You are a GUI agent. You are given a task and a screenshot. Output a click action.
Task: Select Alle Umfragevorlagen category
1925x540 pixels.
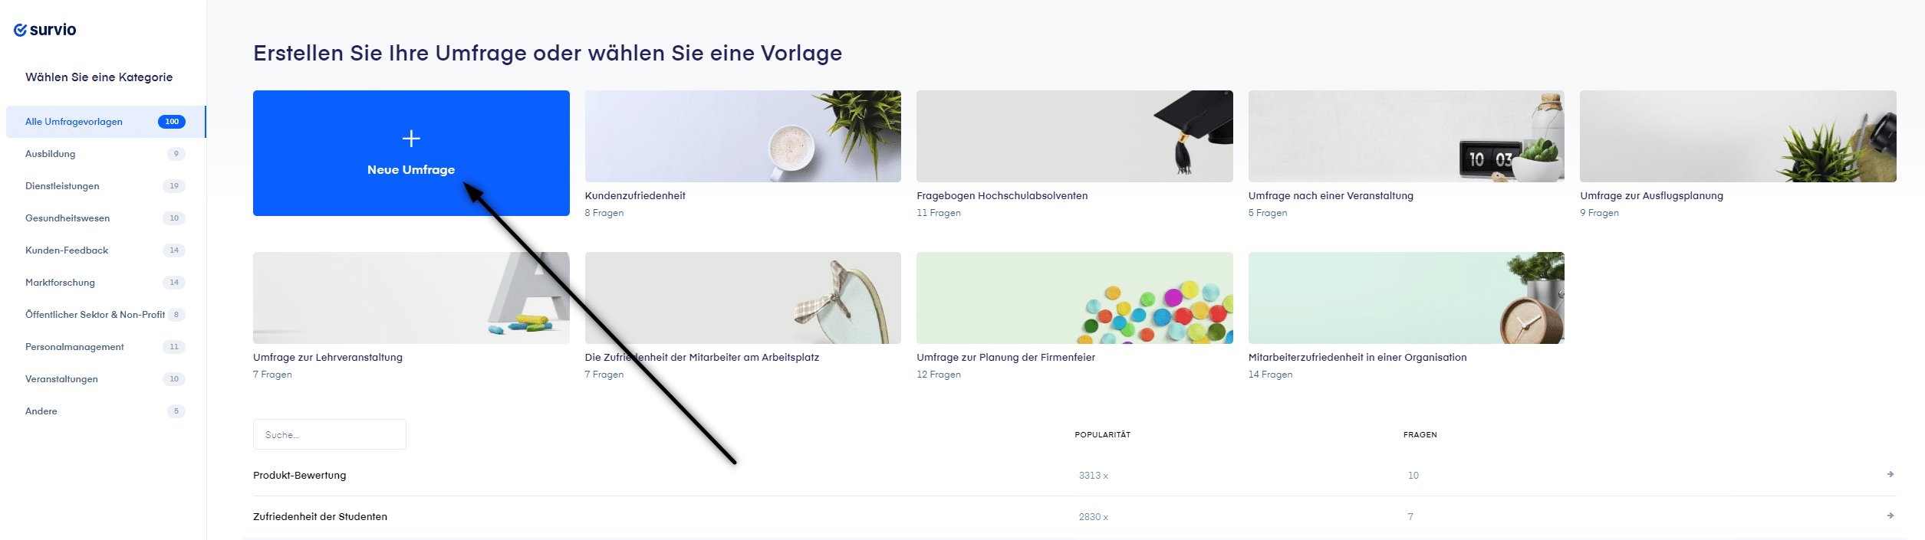106,122
